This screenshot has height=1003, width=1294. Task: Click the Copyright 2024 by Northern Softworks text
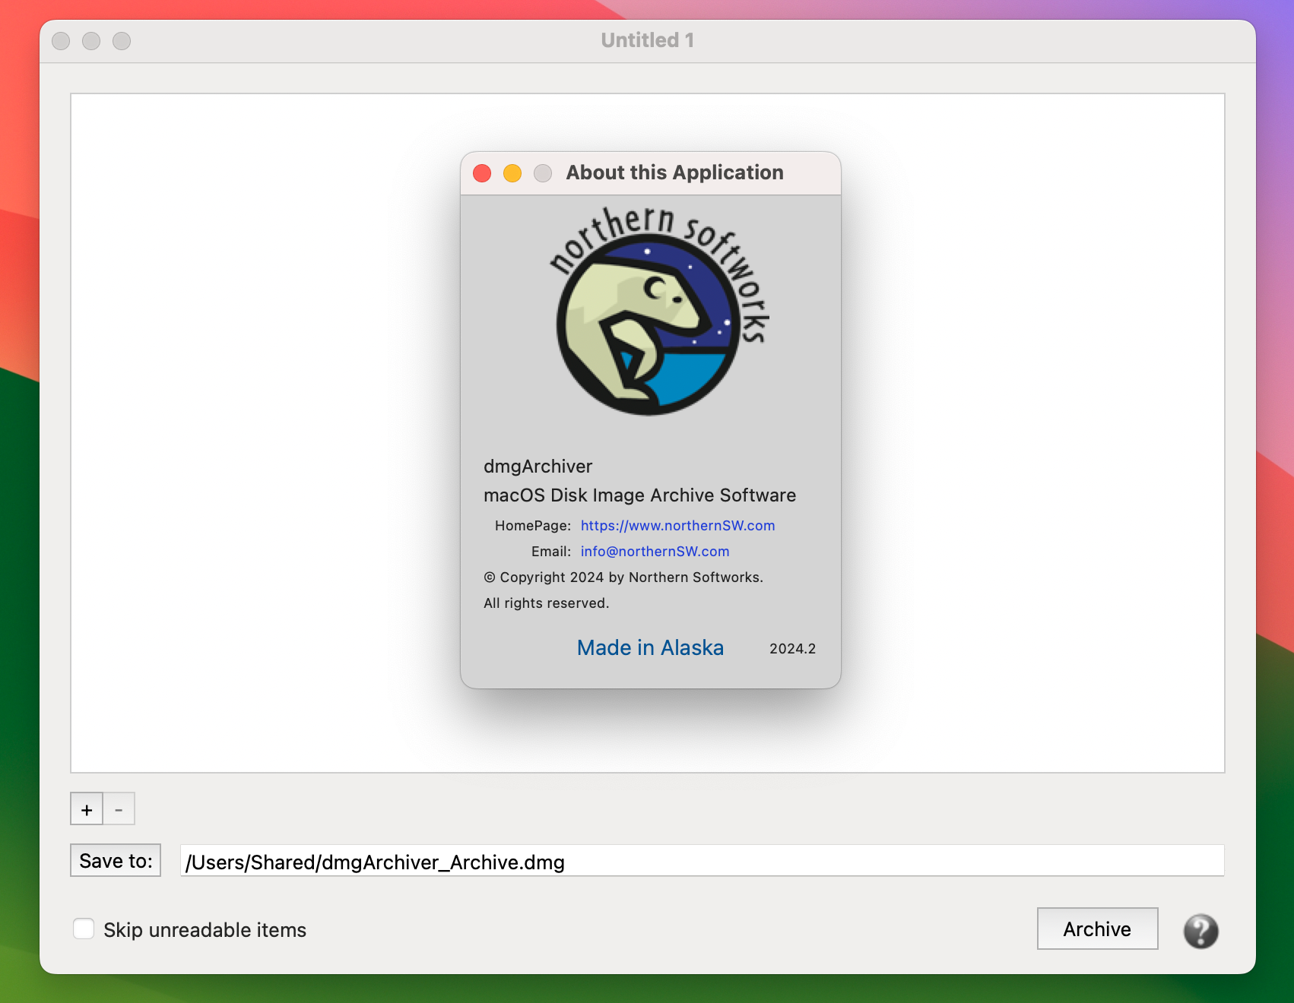tap(623, 577)
